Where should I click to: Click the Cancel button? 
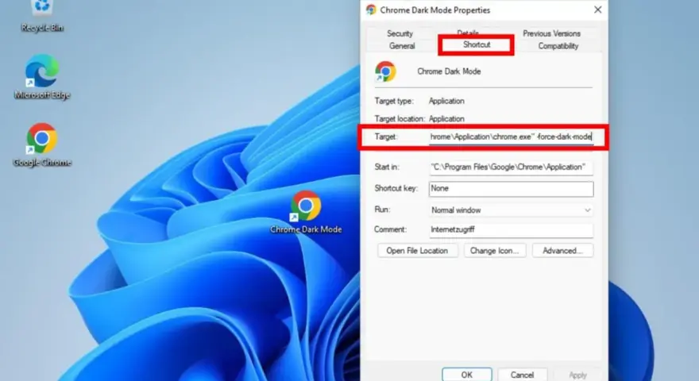pyautogui.click(x=522, y=375)
